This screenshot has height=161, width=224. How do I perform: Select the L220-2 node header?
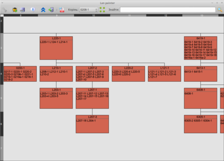(129, 68)
